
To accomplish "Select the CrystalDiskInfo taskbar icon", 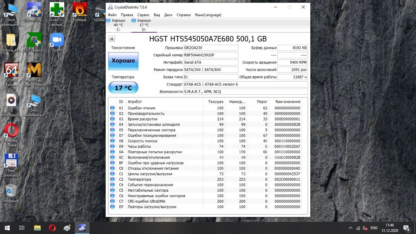I will [x=82, y=228].
